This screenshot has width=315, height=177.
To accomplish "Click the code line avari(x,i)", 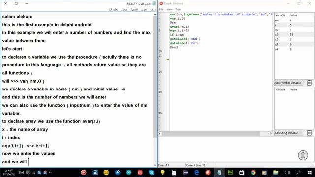I will (179, 27).
